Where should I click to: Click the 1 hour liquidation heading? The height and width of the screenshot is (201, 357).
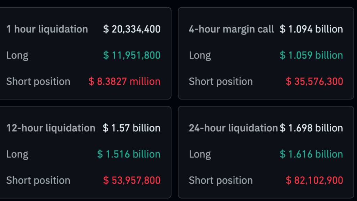tap(47, 29)
